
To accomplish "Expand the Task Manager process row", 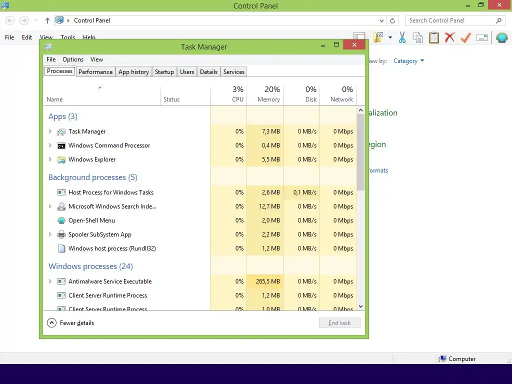I will 50,131.
